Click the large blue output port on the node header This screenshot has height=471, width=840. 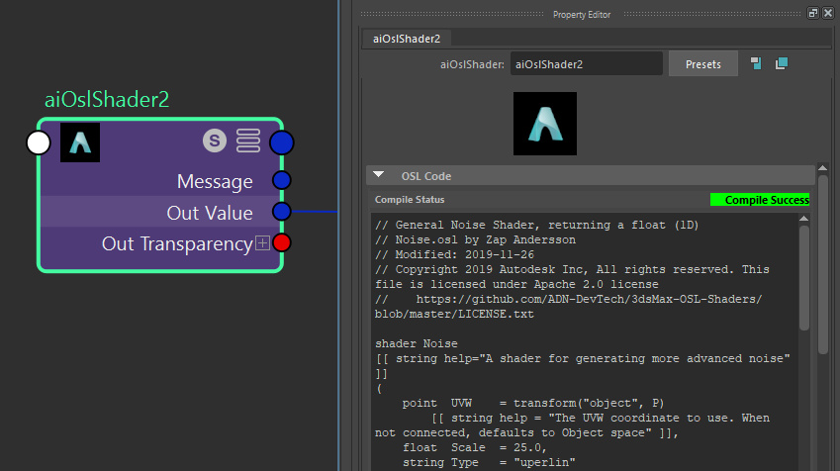281,143
